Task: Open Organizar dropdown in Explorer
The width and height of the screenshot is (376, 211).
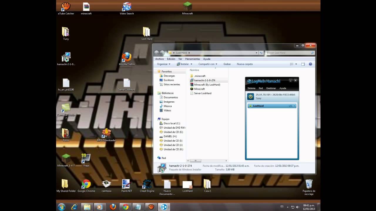Action: pos(164,64)
